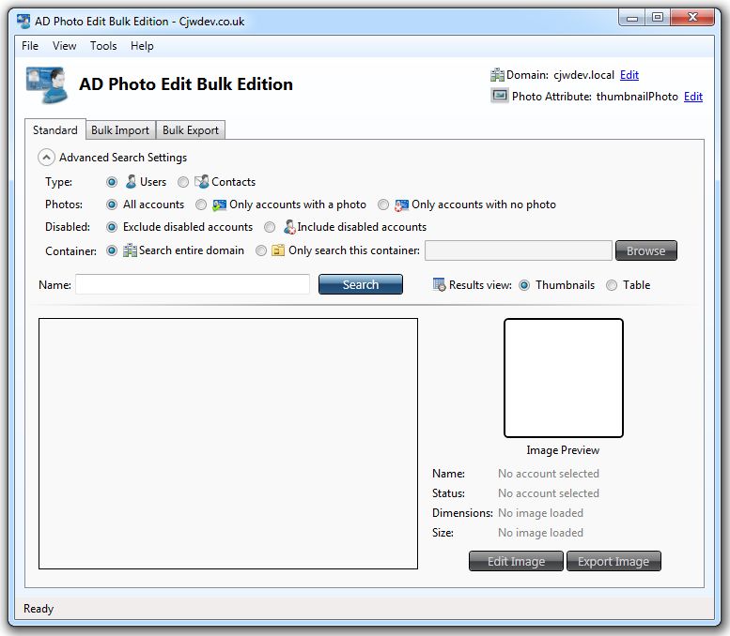Switch to the Bulk Import tab
Viewport: 730px width, 636px height.
pyautogui.click(x=120, y=130)
